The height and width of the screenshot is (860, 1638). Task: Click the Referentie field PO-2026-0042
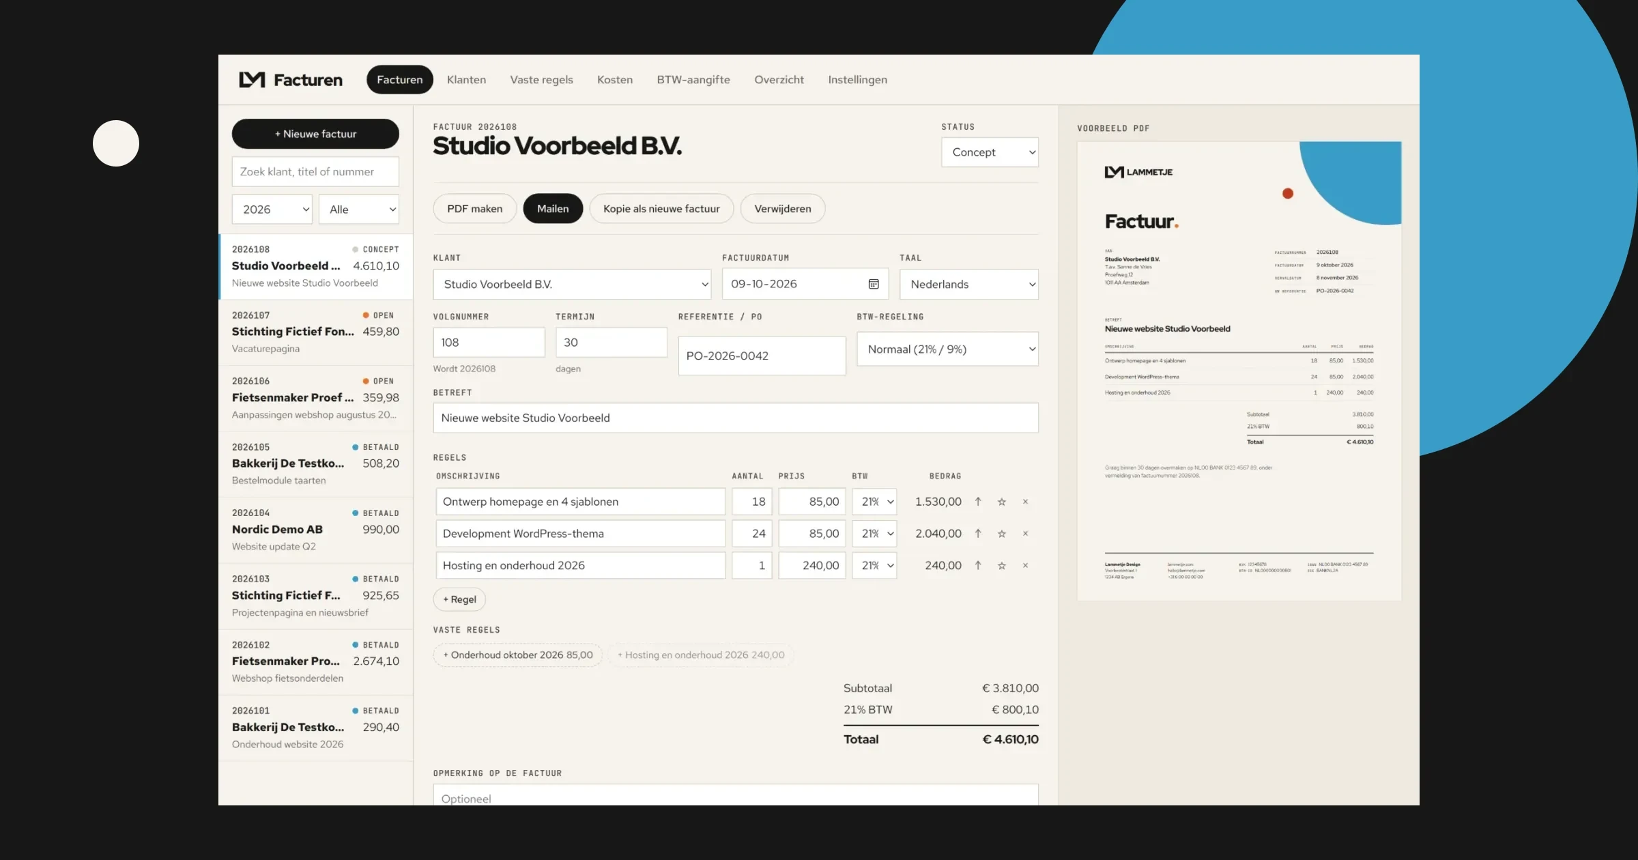762,356
